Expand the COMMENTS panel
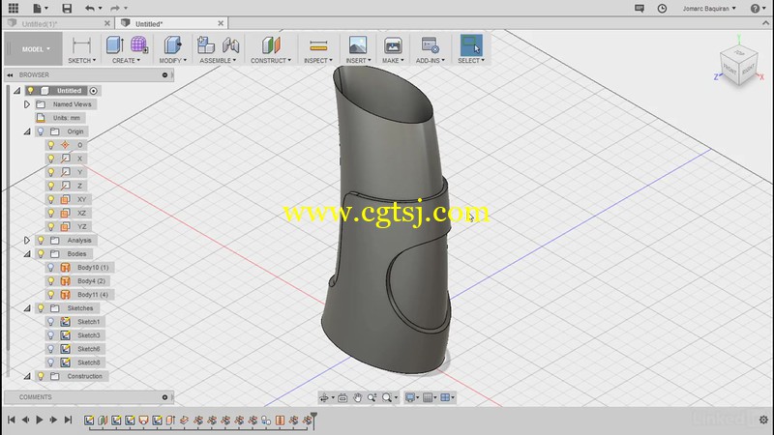The image size is (774, 435). click(x=164, y=397)
